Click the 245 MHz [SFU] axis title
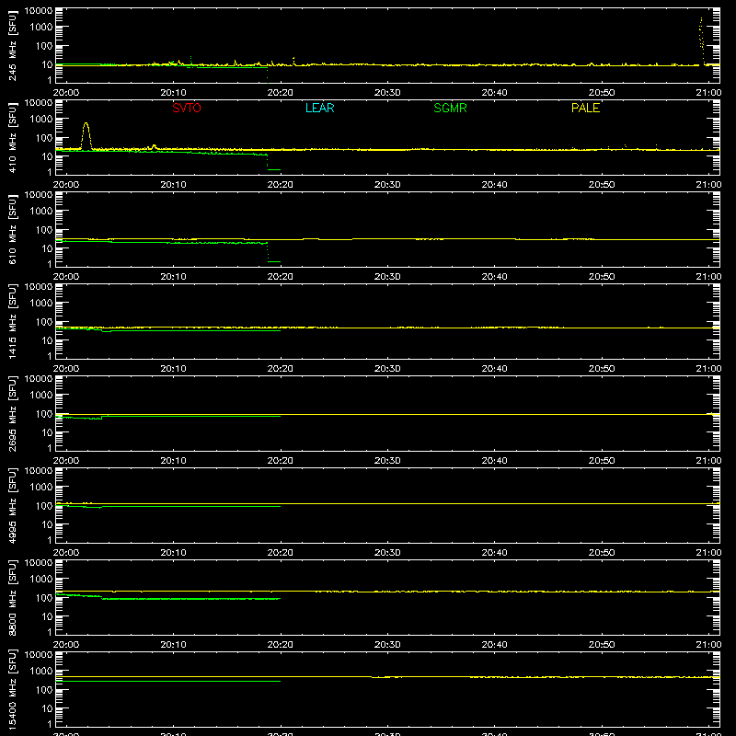The width and height of the screenshot is (736, 736). (12, 46)
